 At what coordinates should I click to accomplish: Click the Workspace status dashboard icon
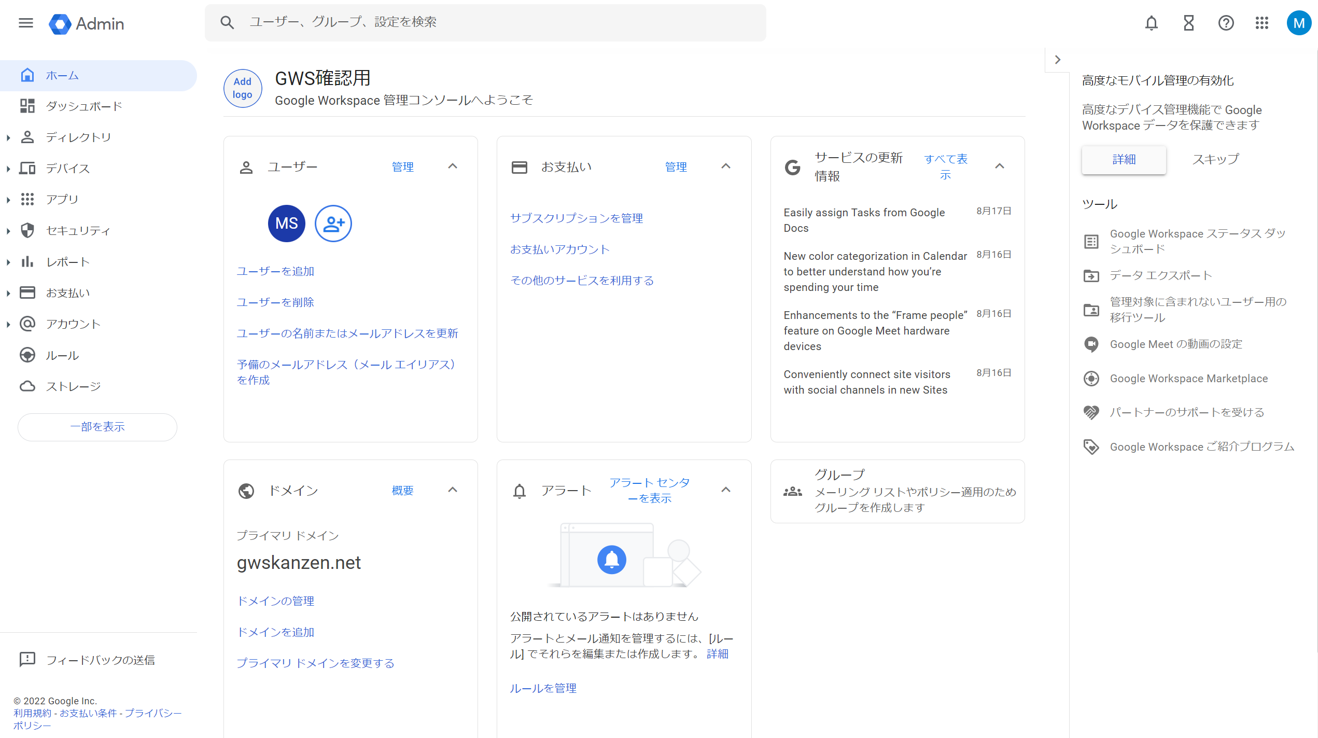(x=1091, y=242)
